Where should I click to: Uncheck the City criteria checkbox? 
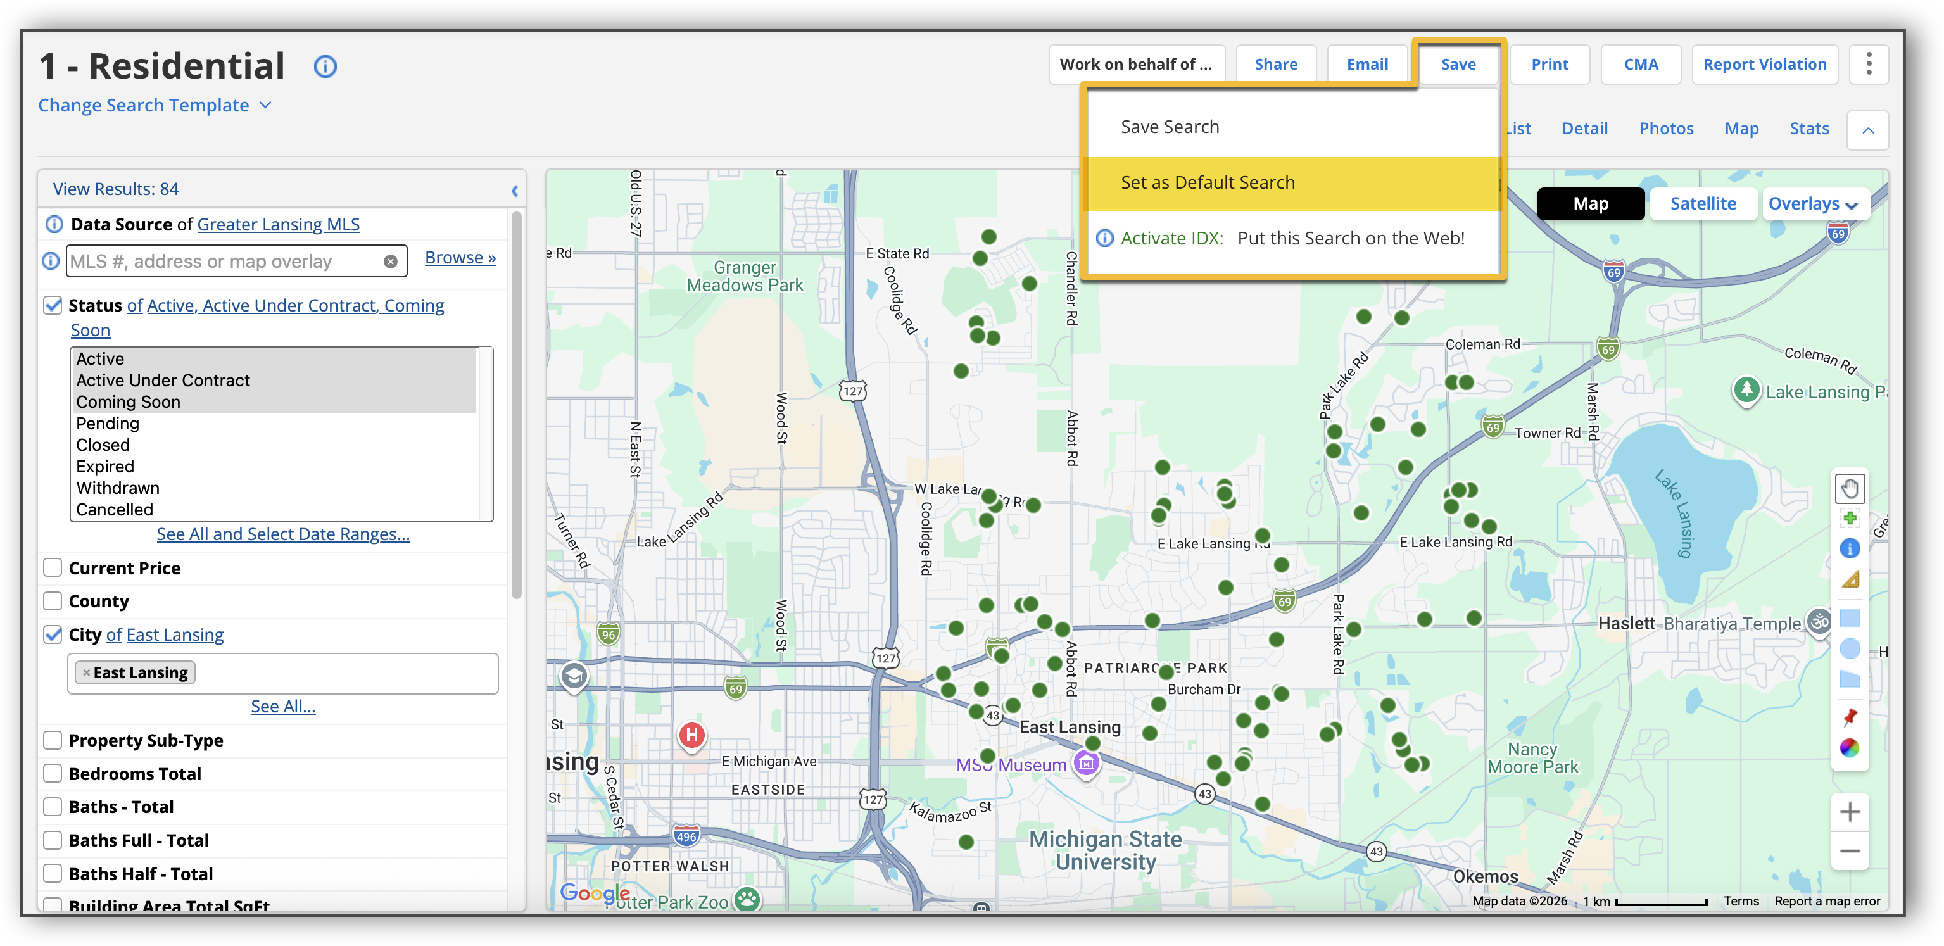53,634
